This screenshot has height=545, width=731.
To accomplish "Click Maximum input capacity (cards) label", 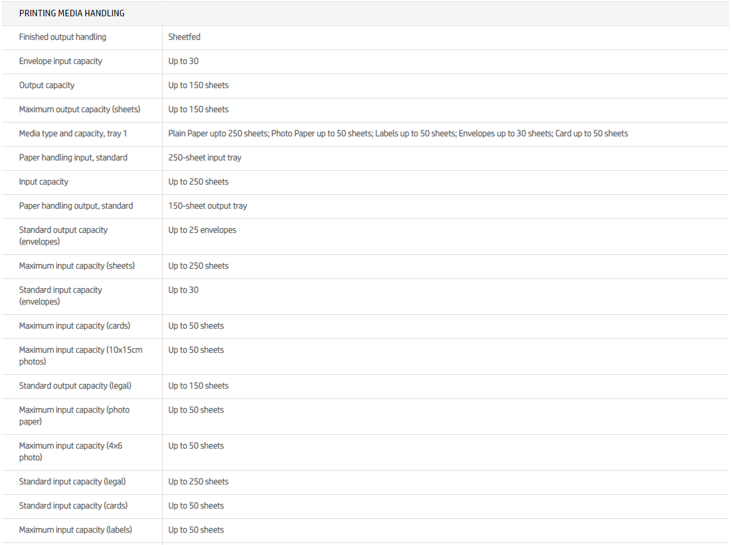I will tap(74, 326).
